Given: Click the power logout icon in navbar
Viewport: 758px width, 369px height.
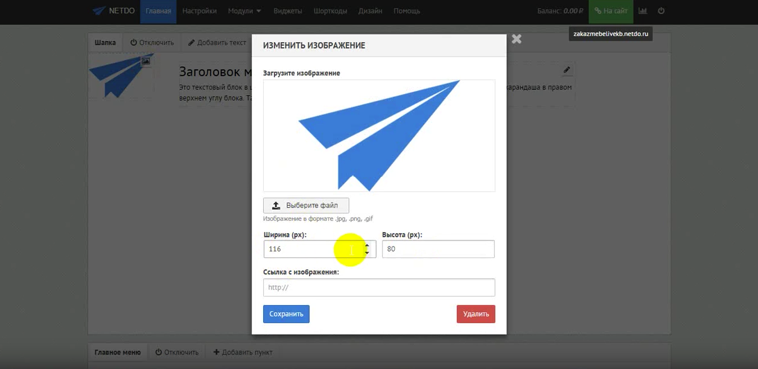Looking at the screenshot, I should (661, 11).
